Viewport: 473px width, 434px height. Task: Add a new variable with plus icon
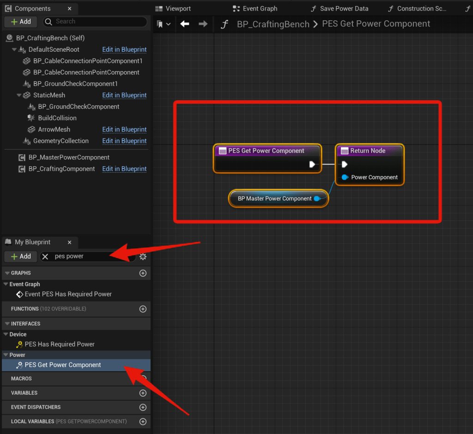click(x=143, y=393)
